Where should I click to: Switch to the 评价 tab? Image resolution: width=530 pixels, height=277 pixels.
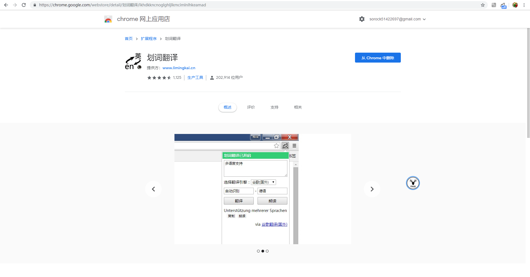click(x=251, y=107)
